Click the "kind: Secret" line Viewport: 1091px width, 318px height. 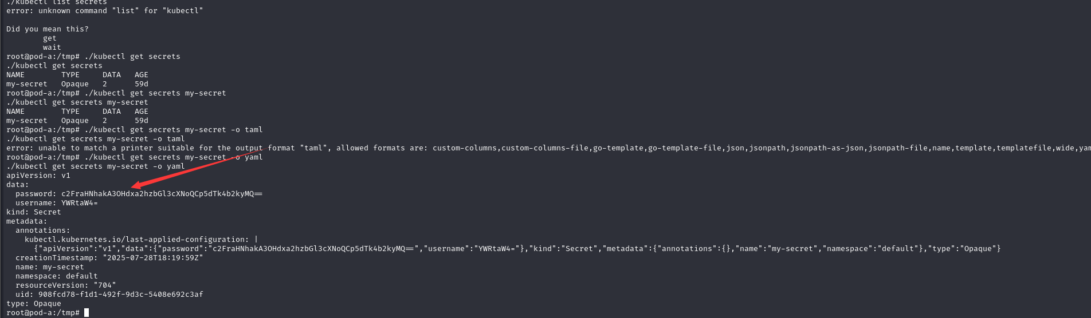tap(33, 212)
